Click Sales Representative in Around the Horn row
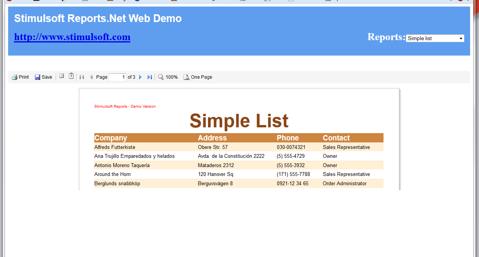Image resolution: width=479 pixels, height=257 pixels. (346, 174)
